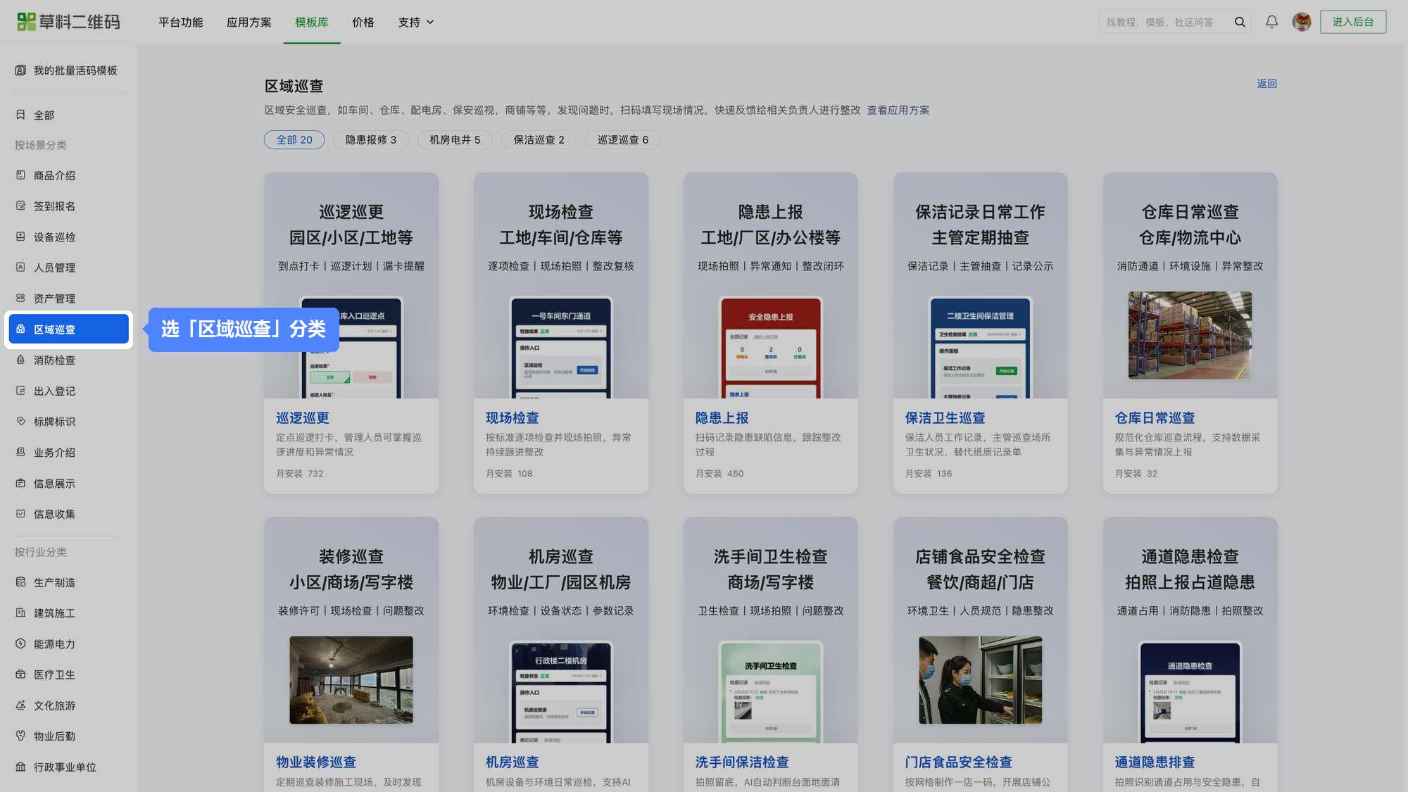
Task: Open 保洁卫生巡查 template title
Action: point(945,417)
